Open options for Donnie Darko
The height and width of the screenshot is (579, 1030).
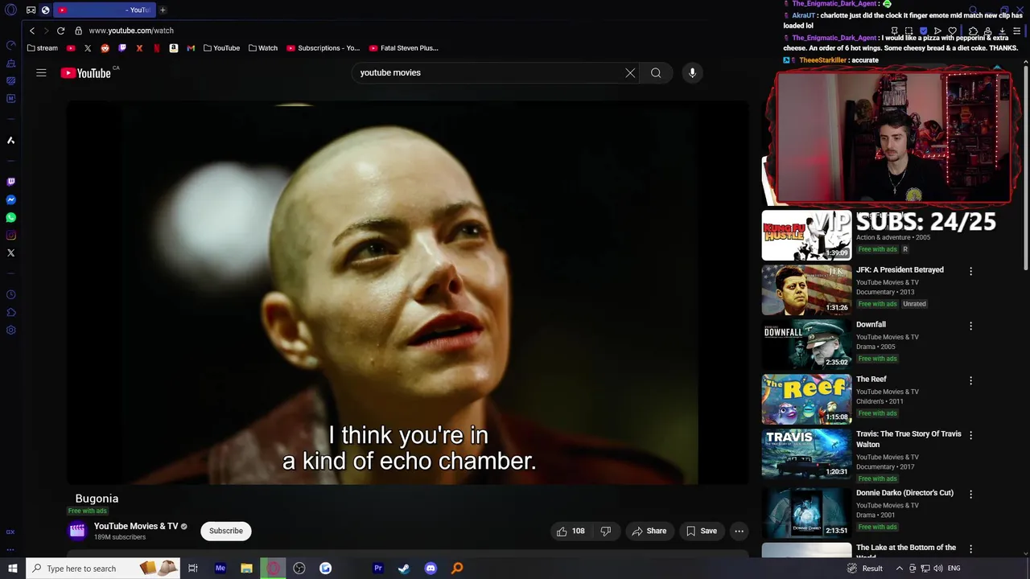[x=970, y=494]
